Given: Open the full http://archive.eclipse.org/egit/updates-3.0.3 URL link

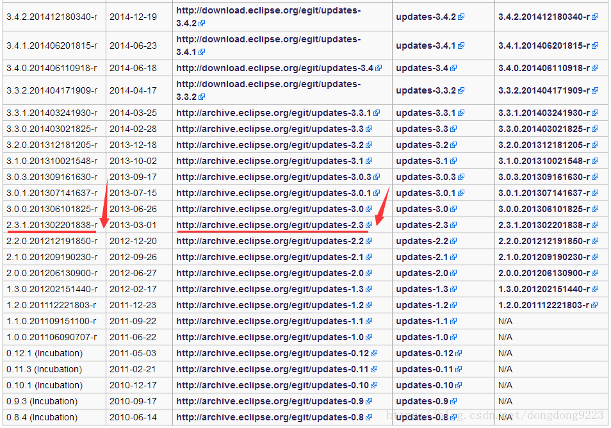Looking at the screenshot, I should coord(278,177).
